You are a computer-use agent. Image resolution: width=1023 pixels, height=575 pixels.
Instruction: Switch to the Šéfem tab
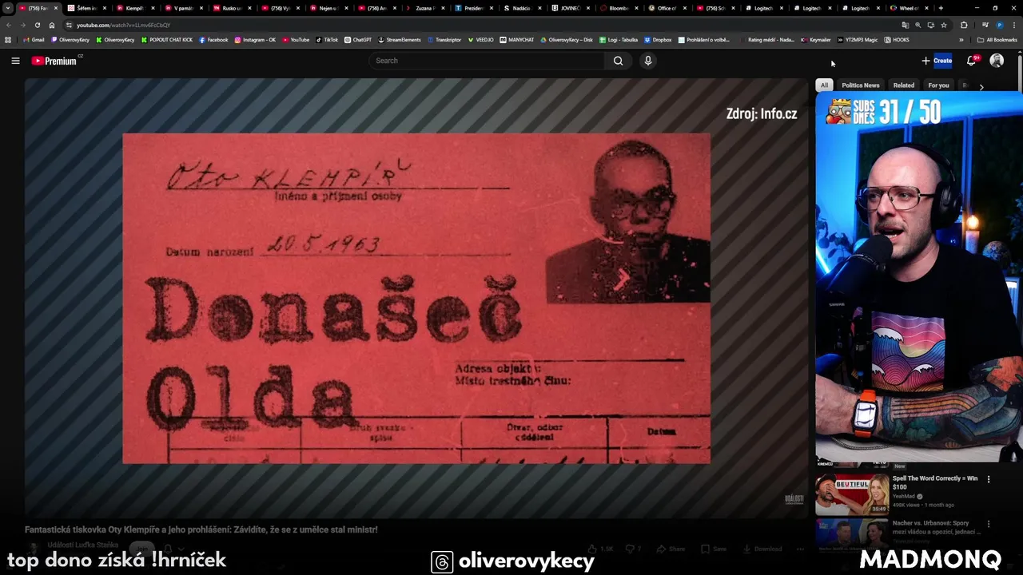tap(86, 8)
